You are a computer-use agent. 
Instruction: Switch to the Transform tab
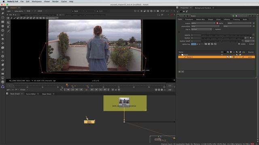(189, 19)
